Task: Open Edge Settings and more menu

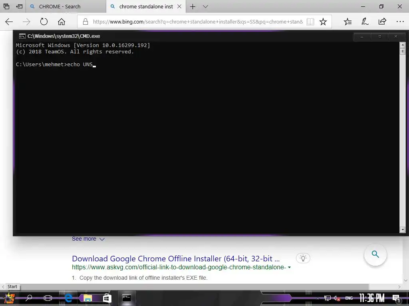Action: [400, 22]
